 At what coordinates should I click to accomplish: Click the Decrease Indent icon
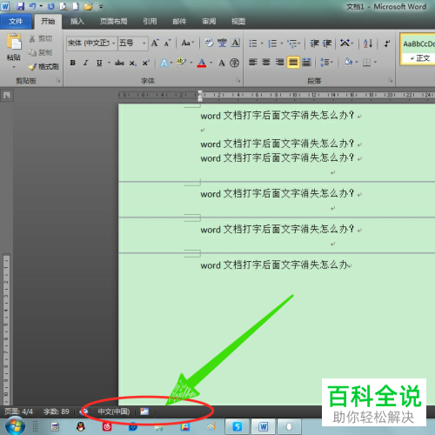(314, 43)
